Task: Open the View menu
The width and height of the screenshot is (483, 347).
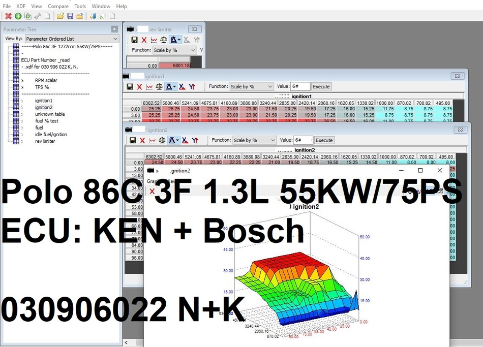Action: pyautogui.click(x=36, y=6)
